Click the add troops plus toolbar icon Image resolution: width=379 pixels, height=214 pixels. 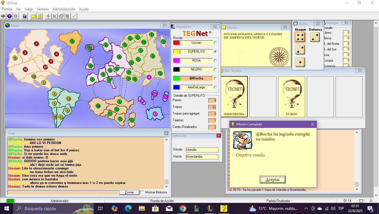48,16
